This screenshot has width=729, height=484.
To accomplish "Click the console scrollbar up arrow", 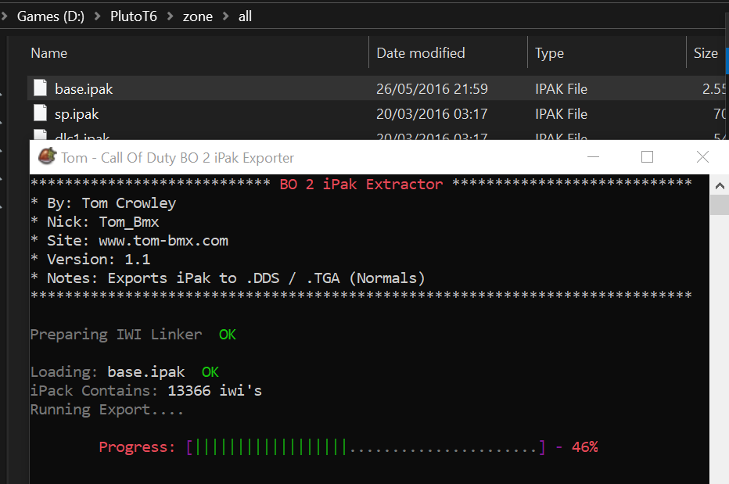I will 720,186.
